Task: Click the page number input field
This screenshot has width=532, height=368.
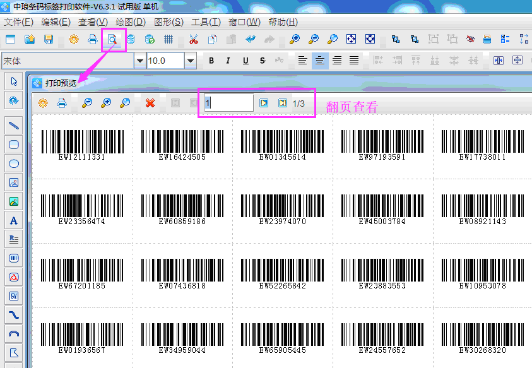Action: click(x=228, y=103)
